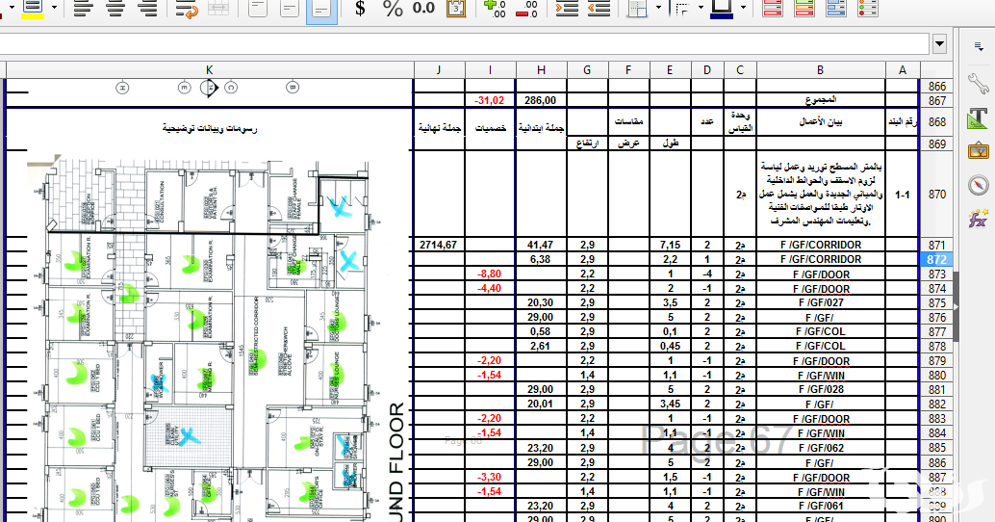Format cells as currency

[x=360, y=9]
